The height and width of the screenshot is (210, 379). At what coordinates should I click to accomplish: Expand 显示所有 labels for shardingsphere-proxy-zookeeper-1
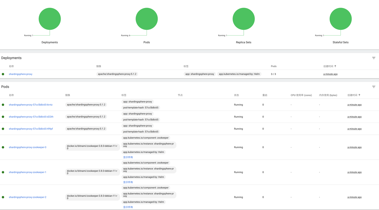128,182
